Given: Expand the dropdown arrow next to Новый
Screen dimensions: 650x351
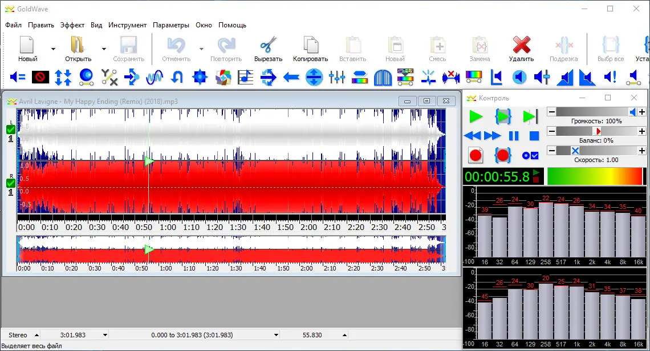Looking at the screenshot, I should (53, 49).
